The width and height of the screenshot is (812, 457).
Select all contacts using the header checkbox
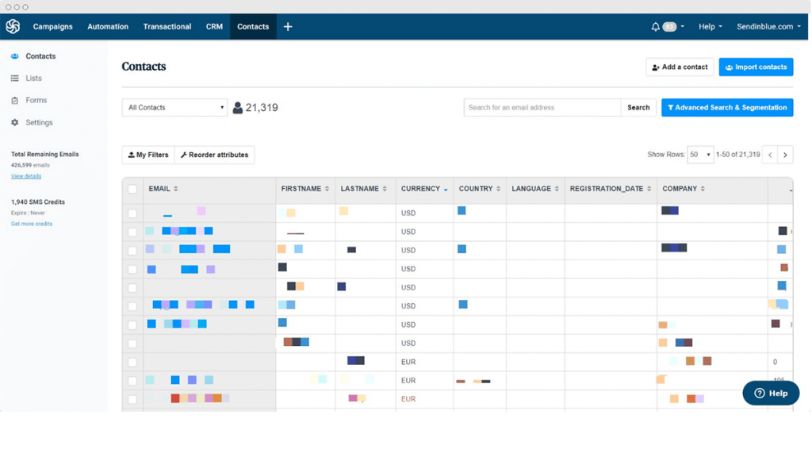132,189
